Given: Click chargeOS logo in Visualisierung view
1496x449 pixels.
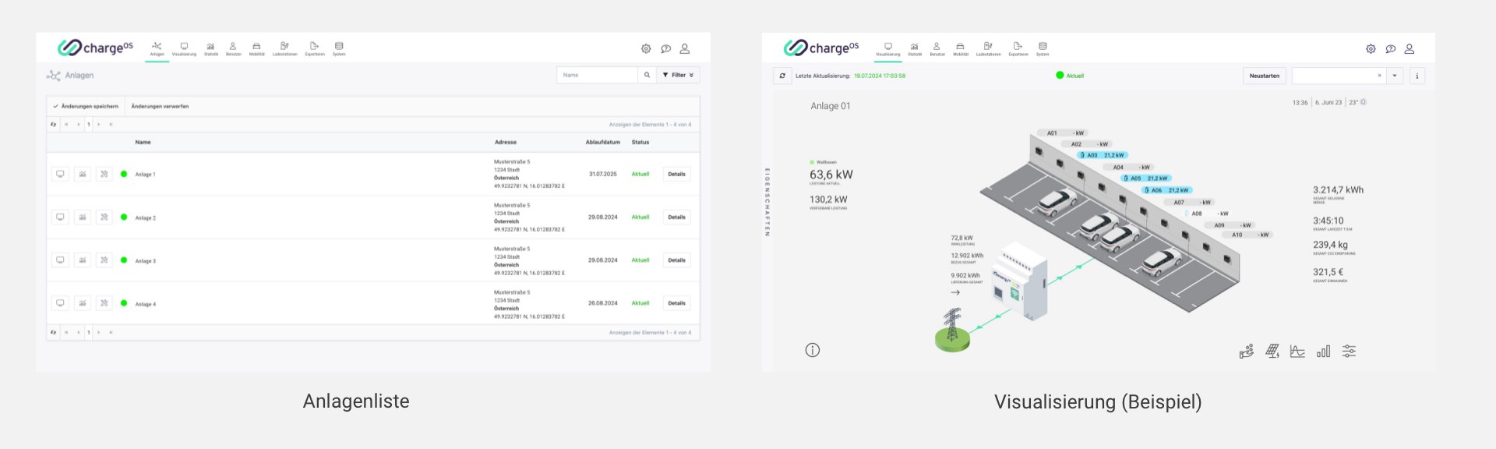Looking at the screenshot, I should click(821, 48).
